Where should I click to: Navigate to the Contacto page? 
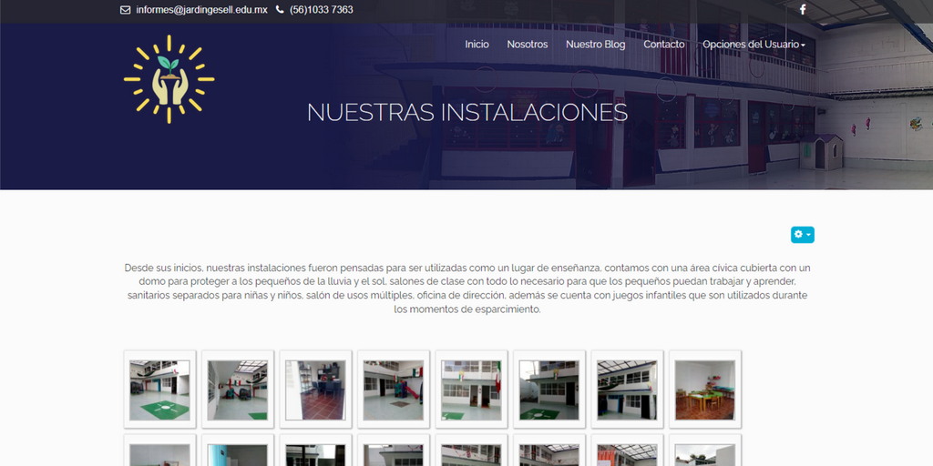[x=663, y=45]
